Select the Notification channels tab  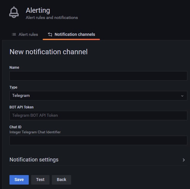[71, 34]
